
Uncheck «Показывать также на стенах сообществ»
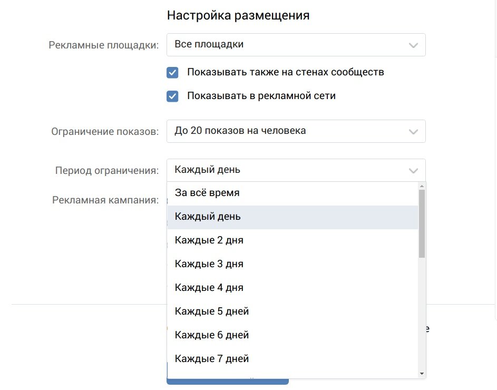coord(172,72)
